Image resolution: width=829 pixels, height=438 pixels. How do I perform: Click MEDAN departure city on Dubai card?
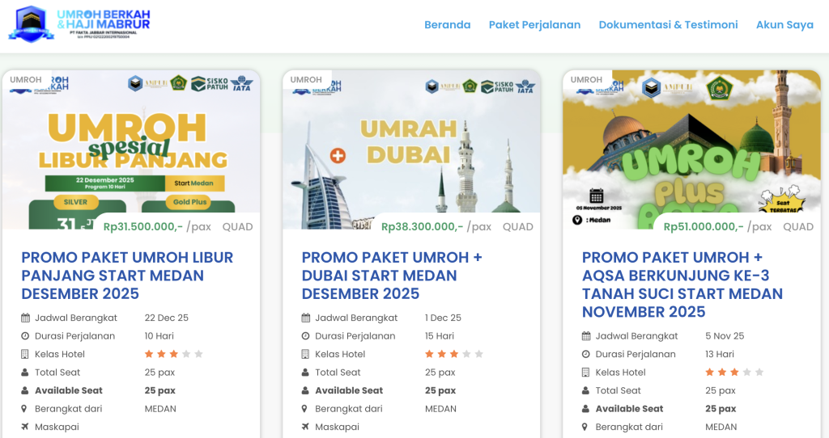441,409
